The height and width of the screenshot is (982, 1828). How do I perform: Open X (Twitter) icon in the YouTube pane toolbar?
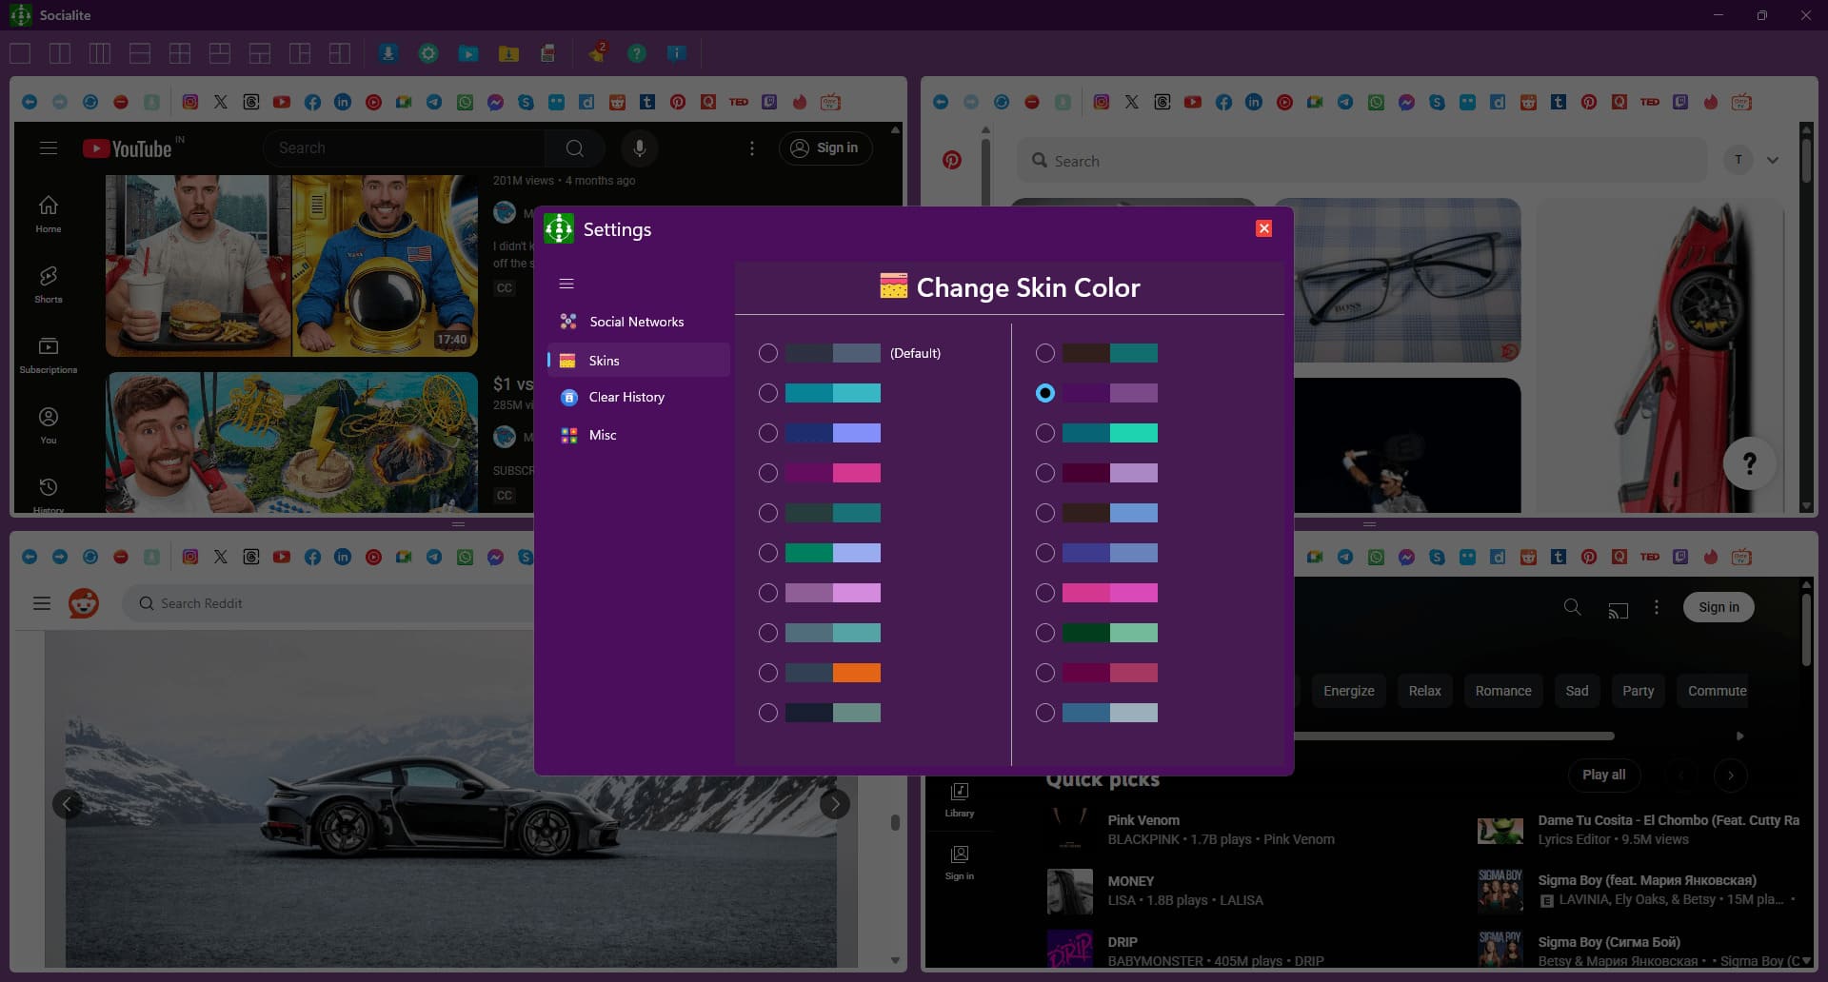[x=221, y=102]
